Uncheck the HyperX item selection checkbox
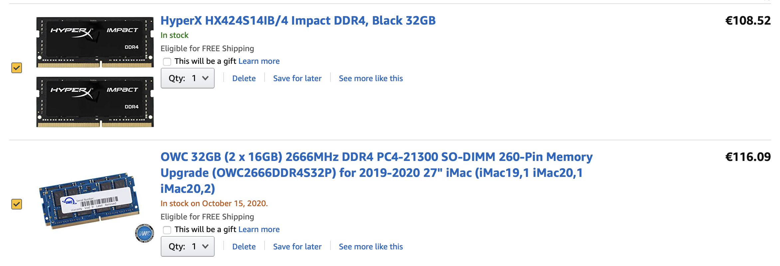Image resolution: width=780 pixels, height=266 pixels. tap(17, 68)
